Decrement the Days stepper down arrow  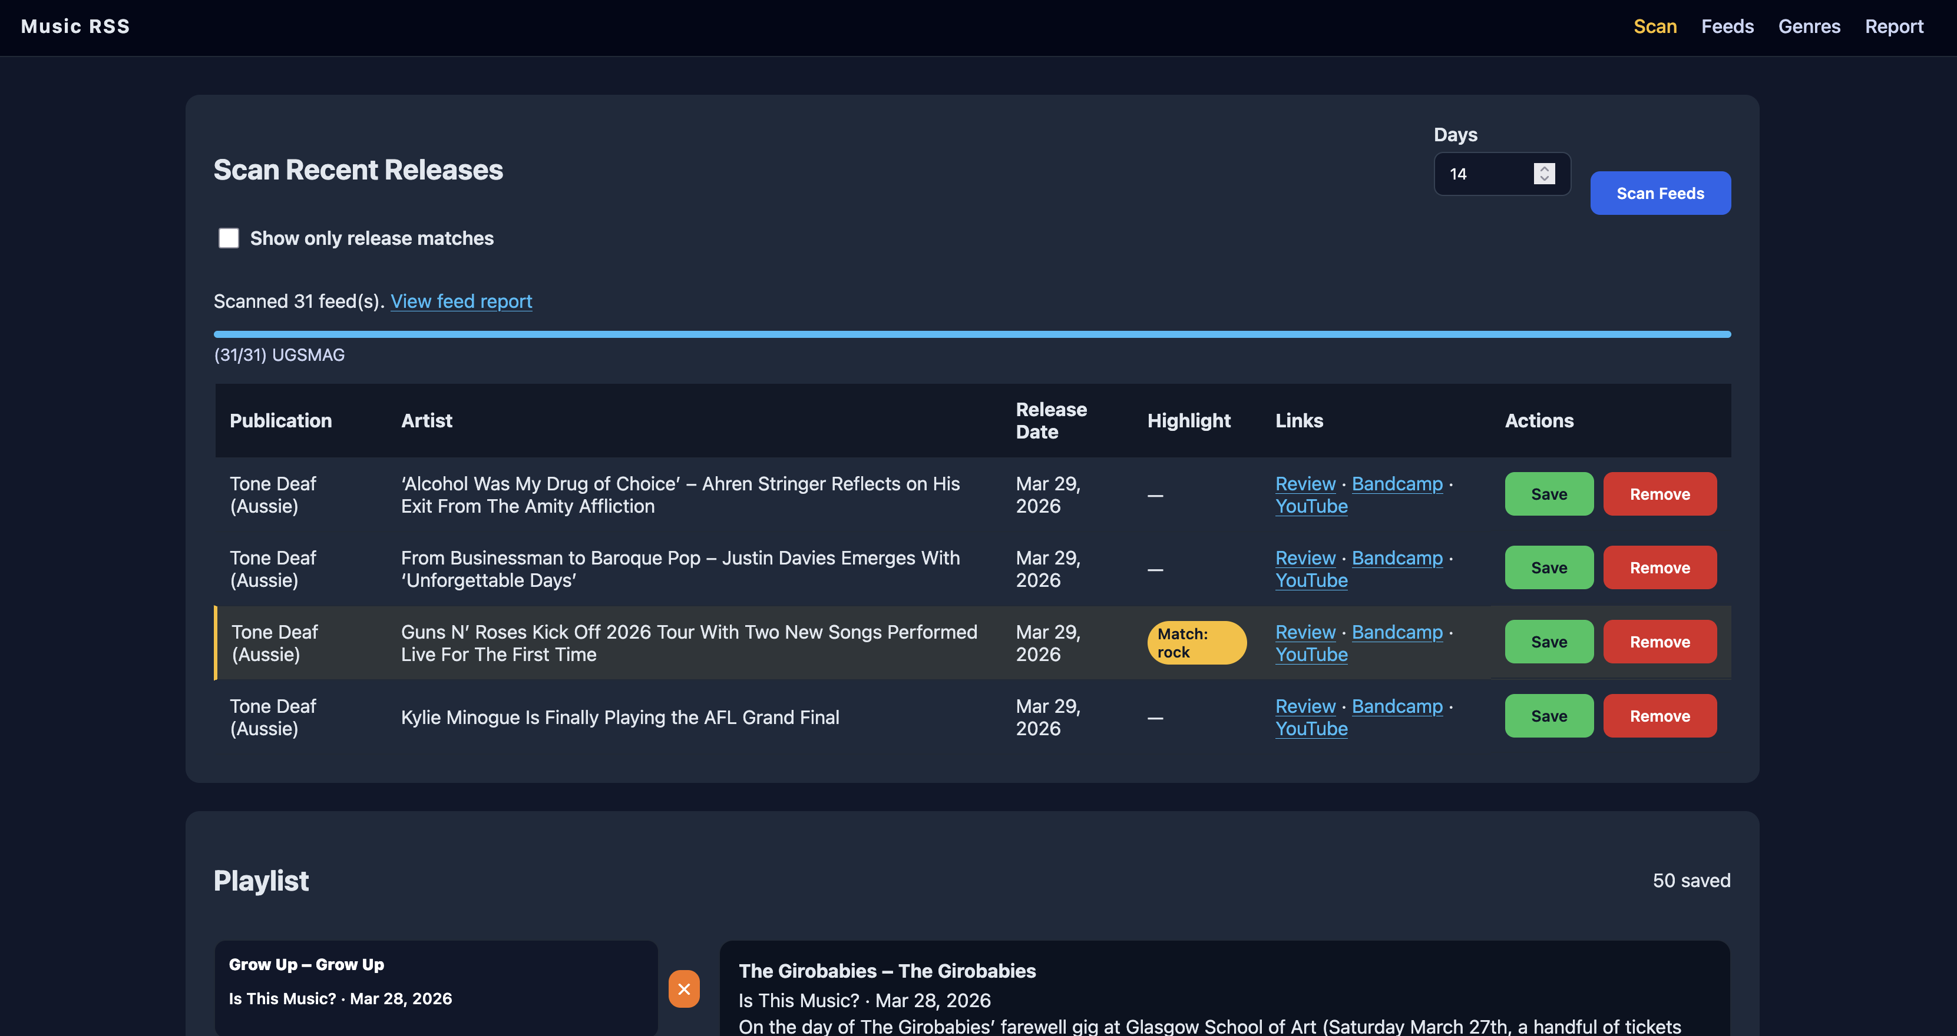point(1543,179)
